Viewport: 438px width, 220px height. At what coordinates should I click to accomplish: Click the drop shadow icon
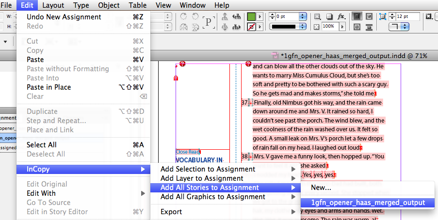point(329,16)
